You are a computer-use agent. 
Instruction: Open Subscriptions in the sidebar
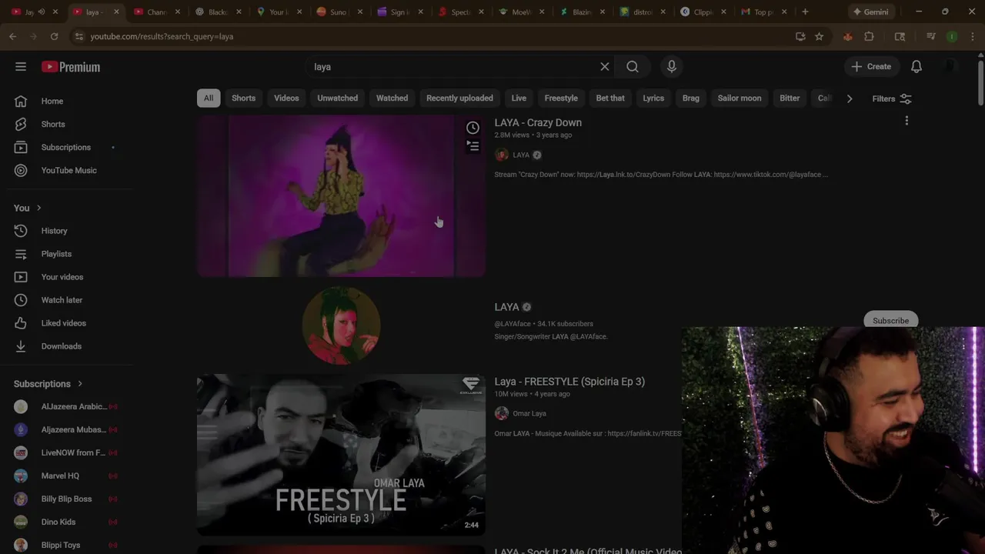(66, 147)
